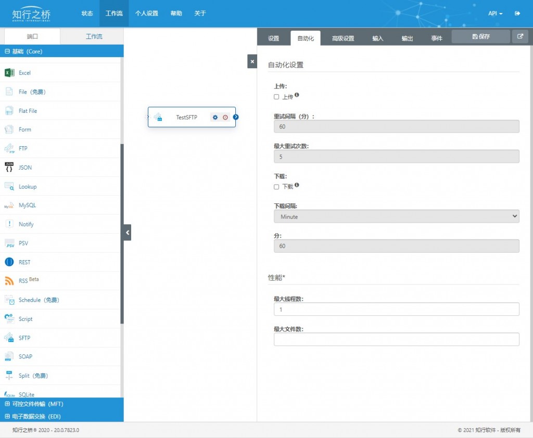Select the Excel connector icon
This screenshot has height=438, width=533.
click(x=9, y=73)
